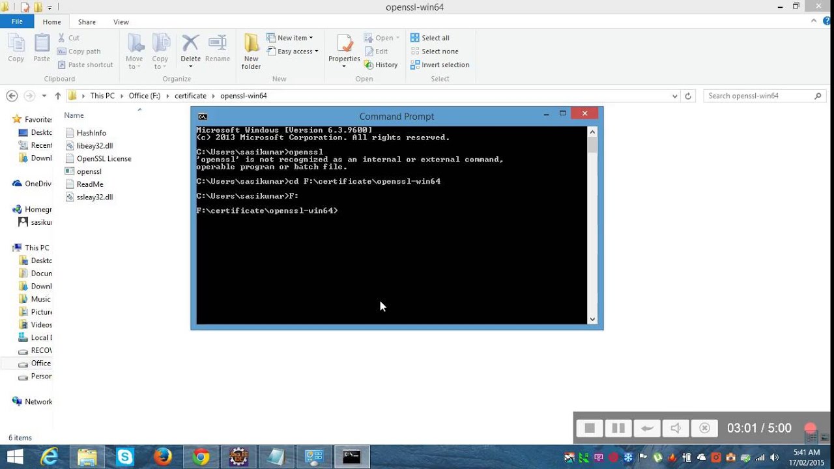Select the ReadMe file
Screen dimensions: 834x469
90,184
